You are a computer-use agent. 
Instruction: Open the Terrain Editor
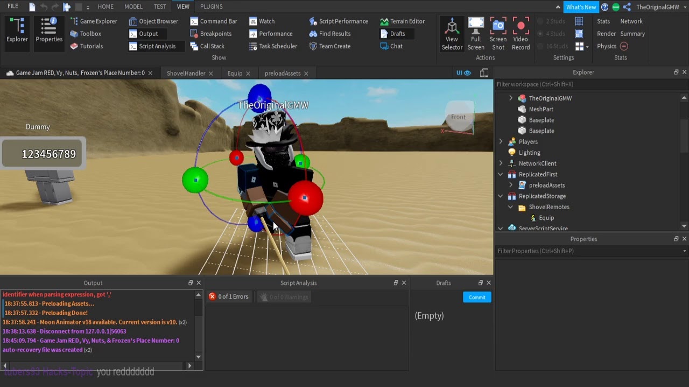(x=402, y=21)
